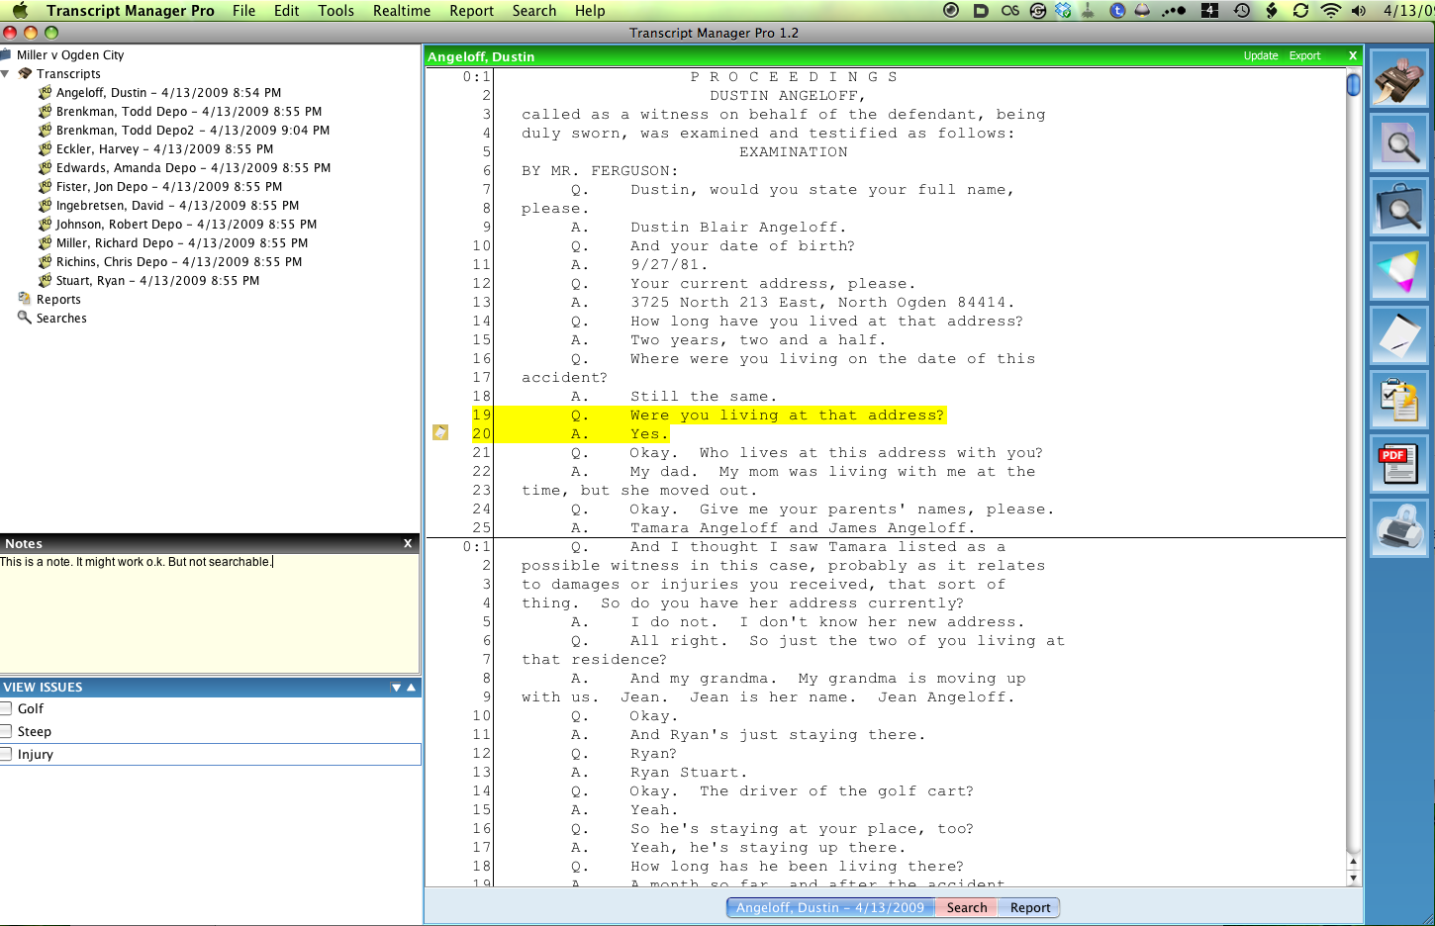Image resolution: width=1435 pixels, height=926 pixels.
Task: Click the note marker beside line 20
Action: click(440, 432)
